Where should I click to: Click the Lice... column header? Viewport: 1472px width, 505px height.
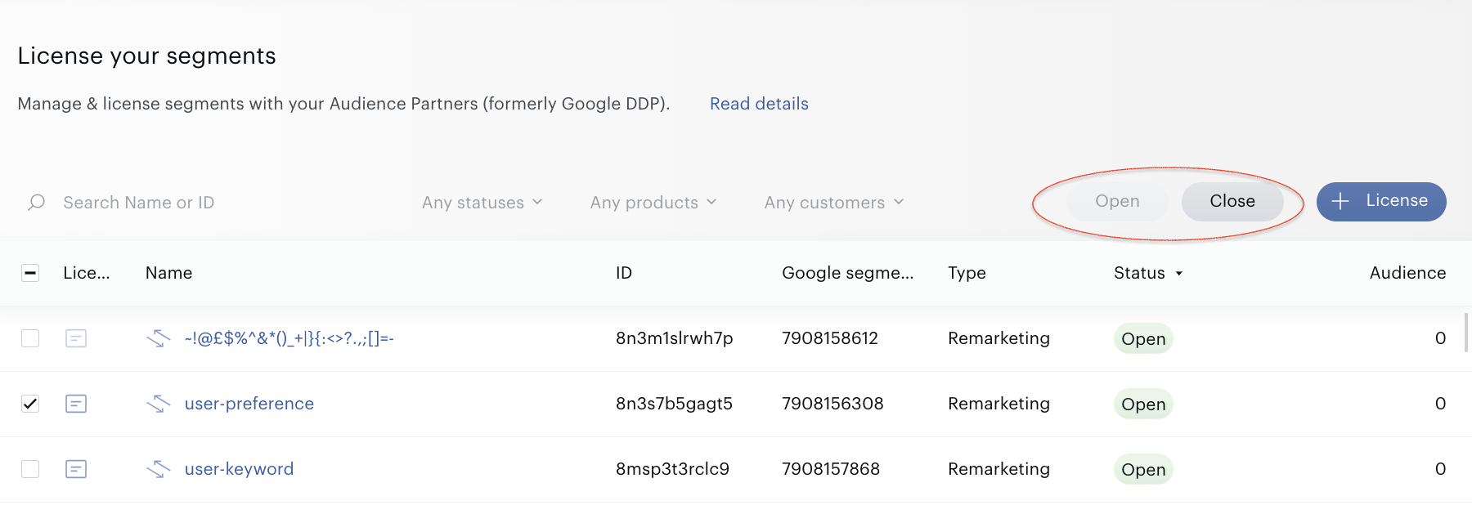(87, 273)
